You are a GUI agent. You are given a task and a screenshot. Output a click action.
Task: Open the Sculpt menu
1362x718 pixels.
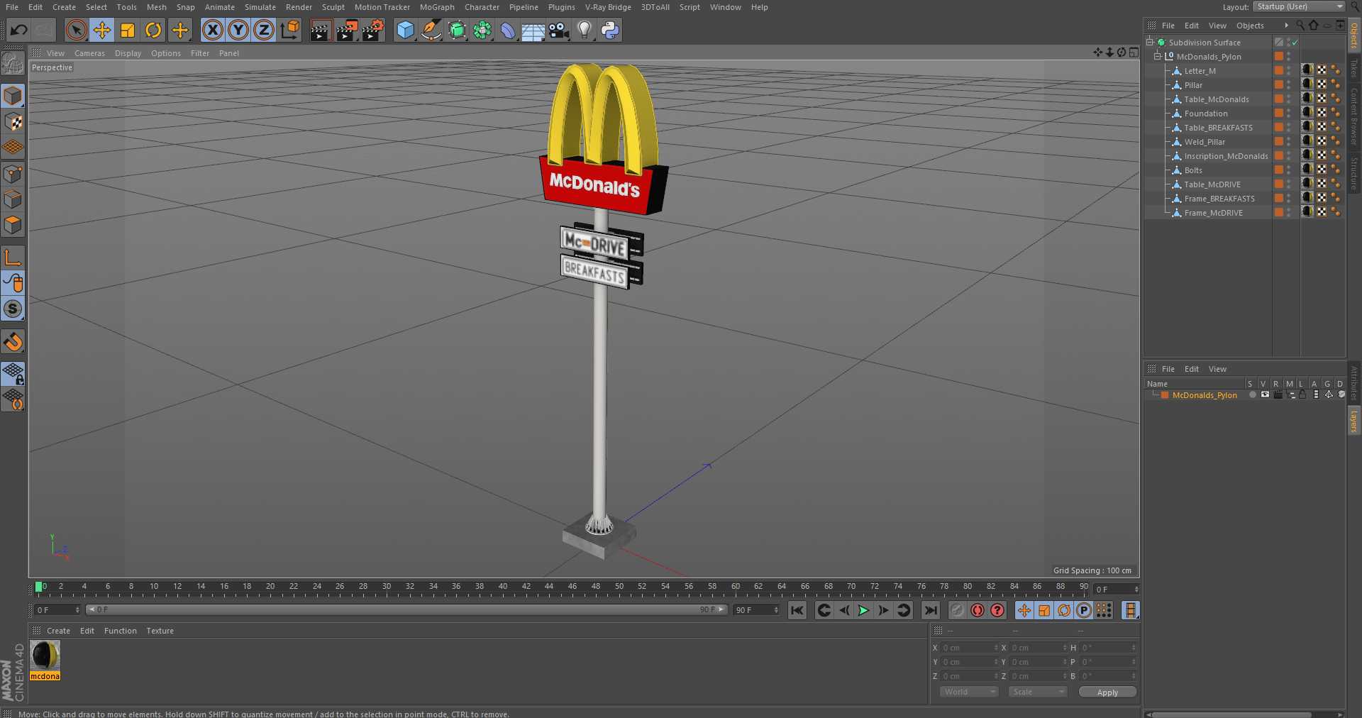pos(333,7)
